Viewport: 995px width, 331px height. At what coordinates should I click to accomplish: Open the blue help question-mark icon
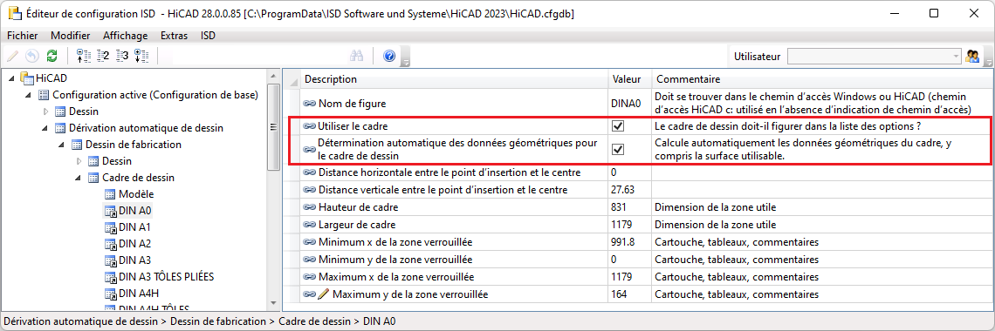[389, 56]
